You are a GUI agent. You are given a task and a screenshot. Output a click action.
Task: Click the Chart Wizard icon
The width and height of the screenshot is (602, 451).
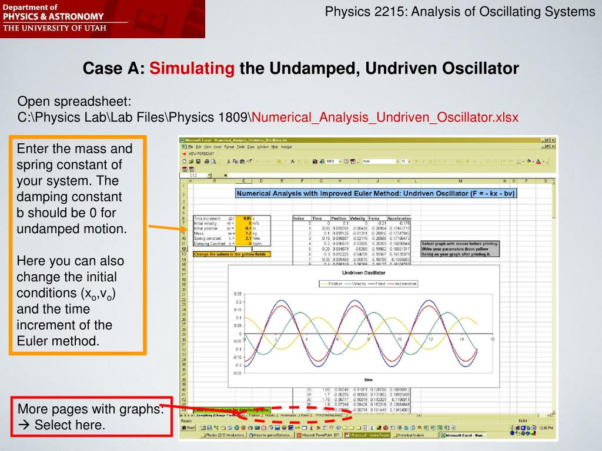click(315, 161)
